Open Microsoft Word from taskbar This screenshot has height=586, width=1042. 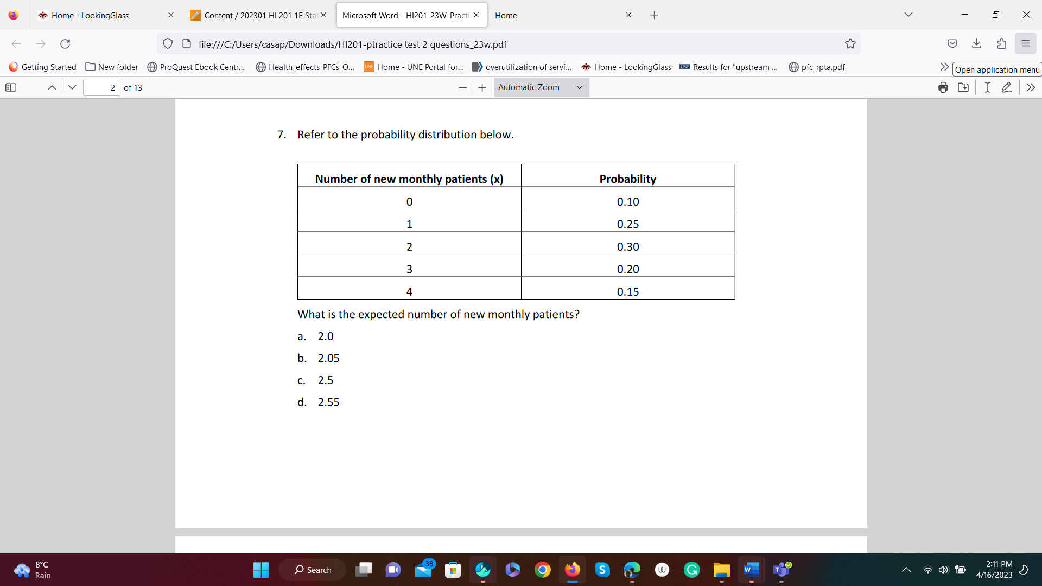point(751,570)
